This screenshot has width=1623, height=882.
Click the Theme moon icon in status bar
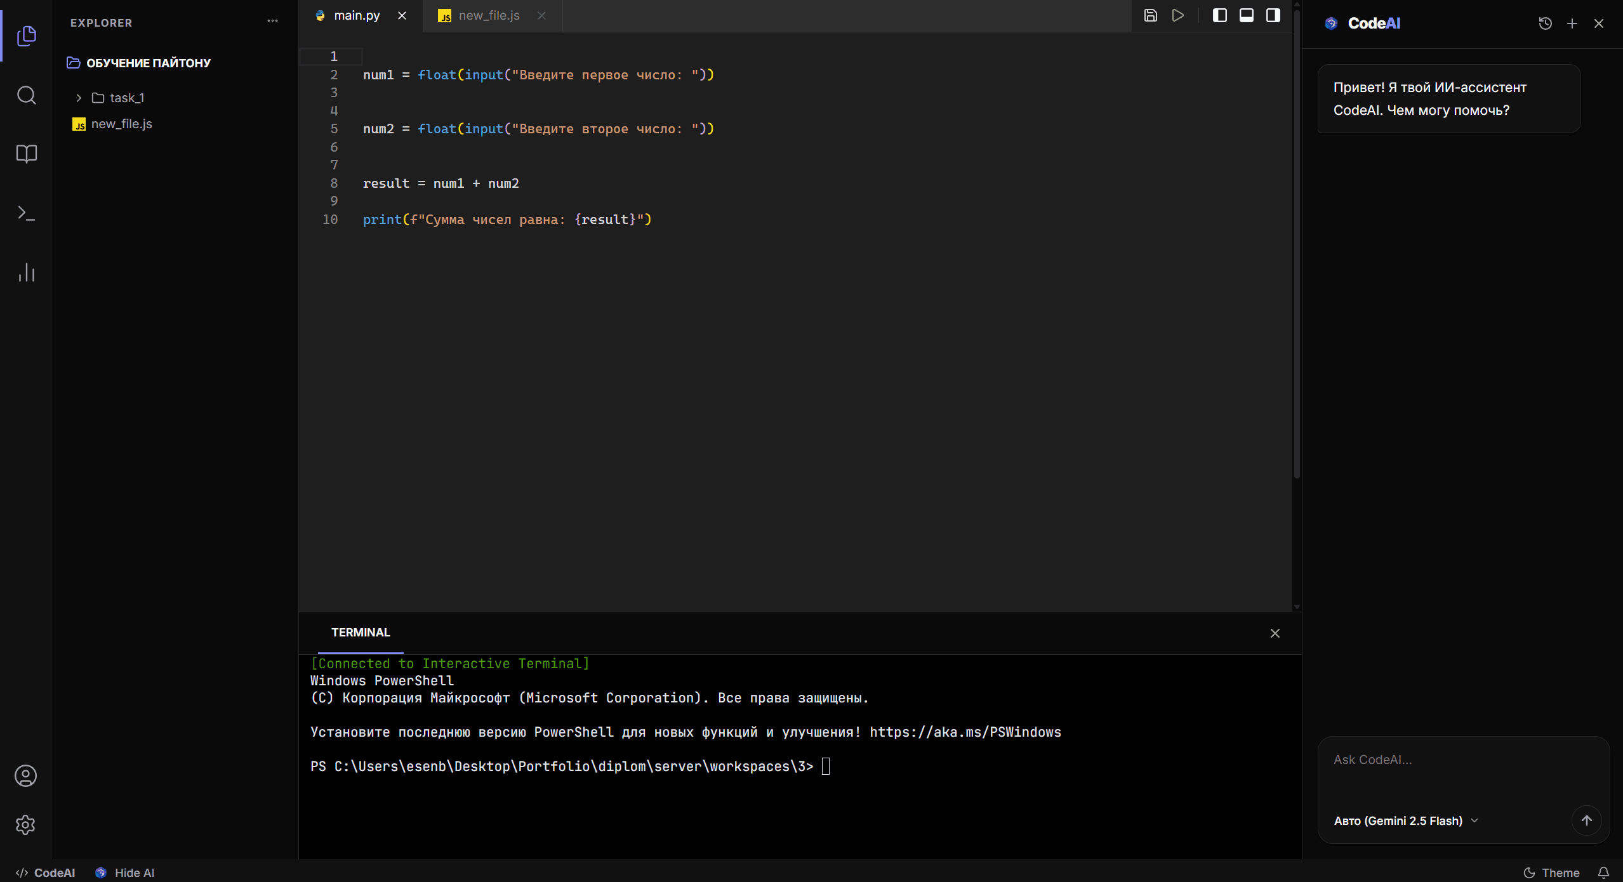1530,872
